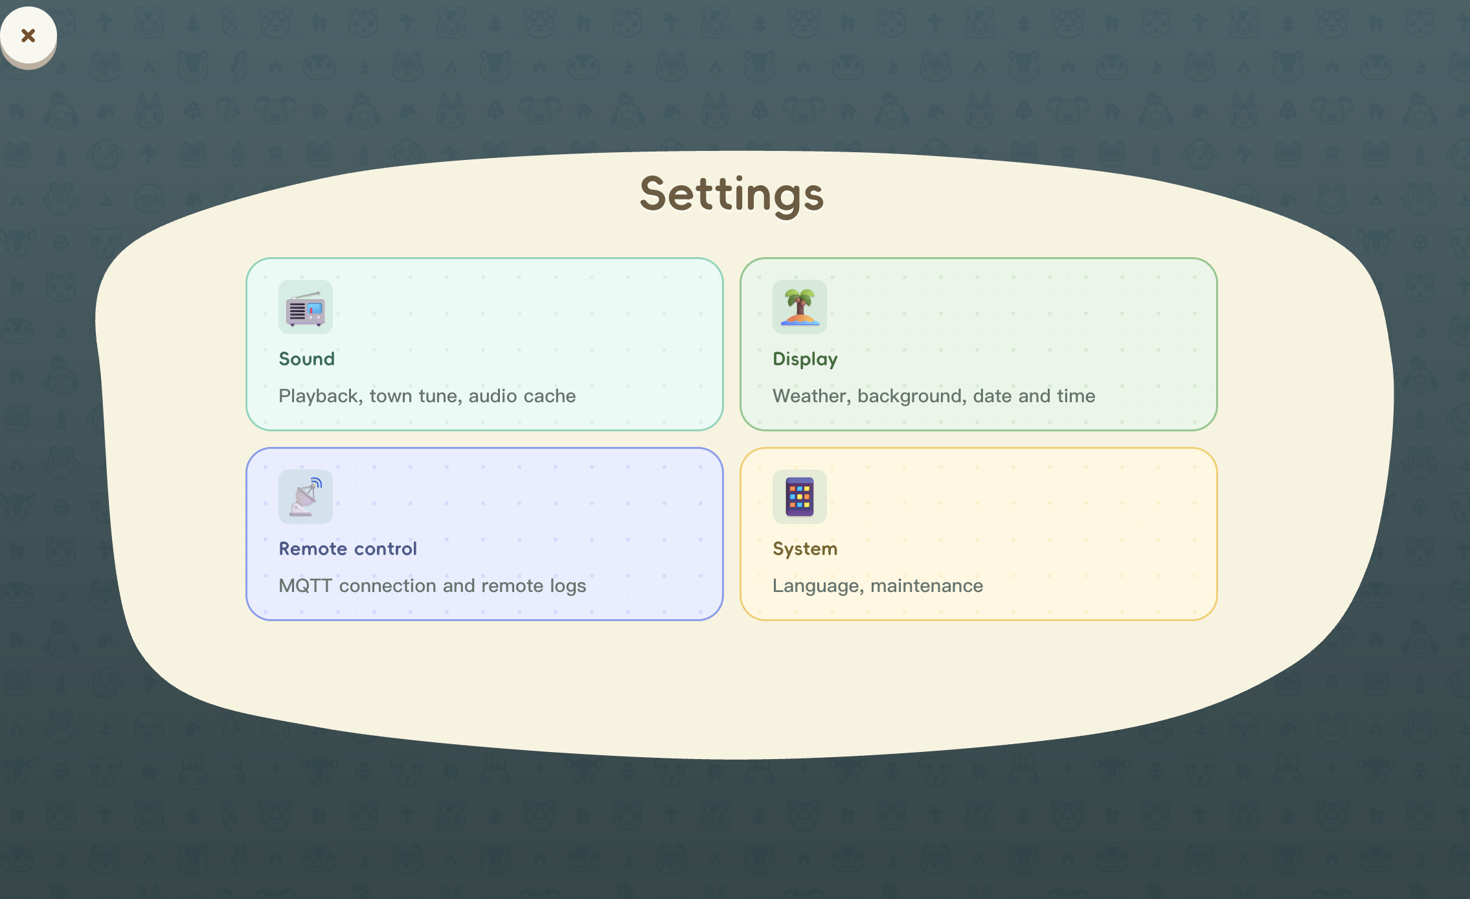
Task: Click the satellite dish Remote control icon
Action: click(x=306, y=497)
